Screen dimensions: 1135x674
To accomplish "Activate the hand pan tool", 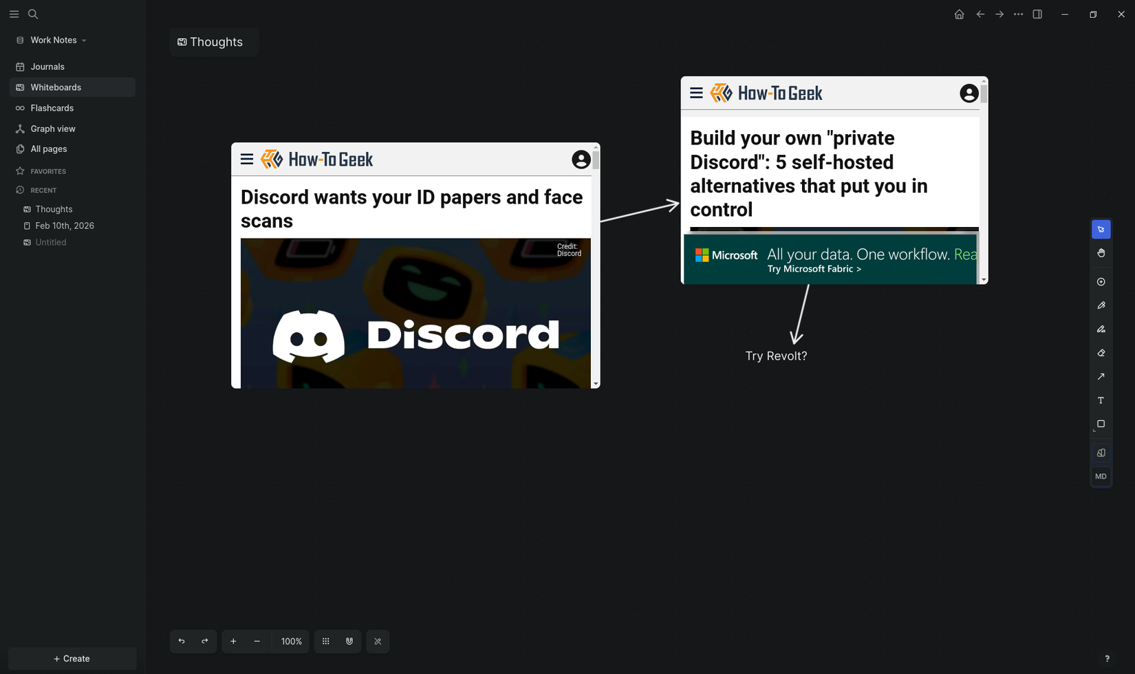I will pos(1101,253).
